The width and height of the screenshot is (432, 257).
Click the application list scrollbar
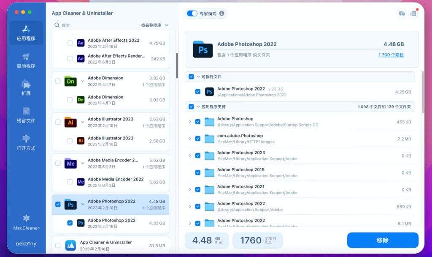(177, 66)
